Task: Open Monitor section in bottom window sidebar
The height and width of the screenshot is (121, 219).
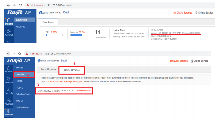Action: [9, 69]
